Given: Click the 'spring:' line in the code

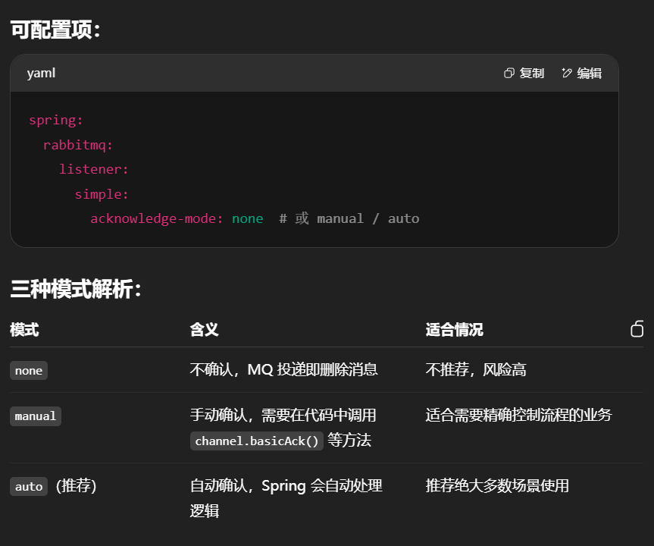Looking at the screenshot, I should pyautogui.click(x=56, y=120).
